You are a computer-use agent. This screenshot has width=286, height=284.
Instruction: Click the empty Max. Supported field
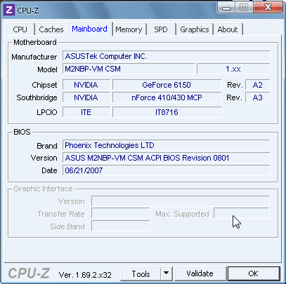pyautogui.click(x=242, y=213)
